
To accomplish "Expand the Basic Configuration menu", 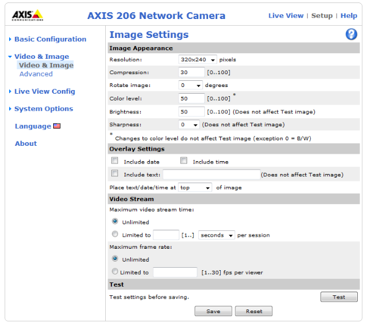I will (x=50, y=39).
